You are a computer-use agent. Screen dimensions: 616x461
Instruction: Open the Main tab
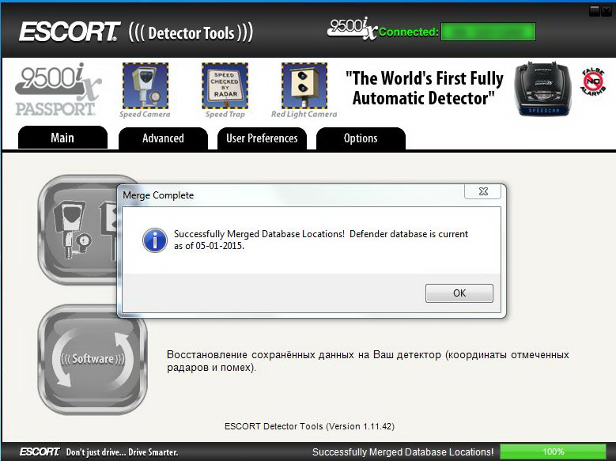[x=62, y=138]
